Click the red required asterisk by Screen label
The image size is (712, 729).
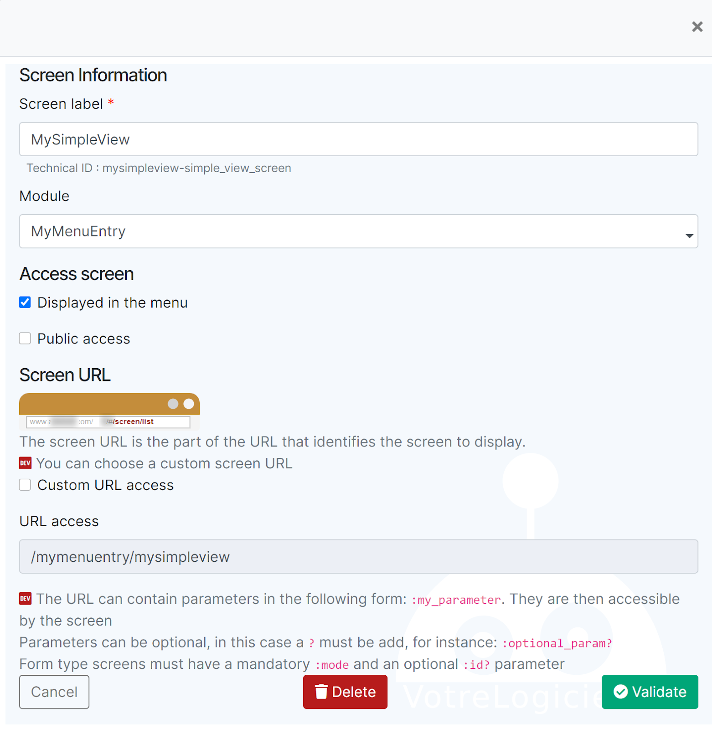click(111, 103)
